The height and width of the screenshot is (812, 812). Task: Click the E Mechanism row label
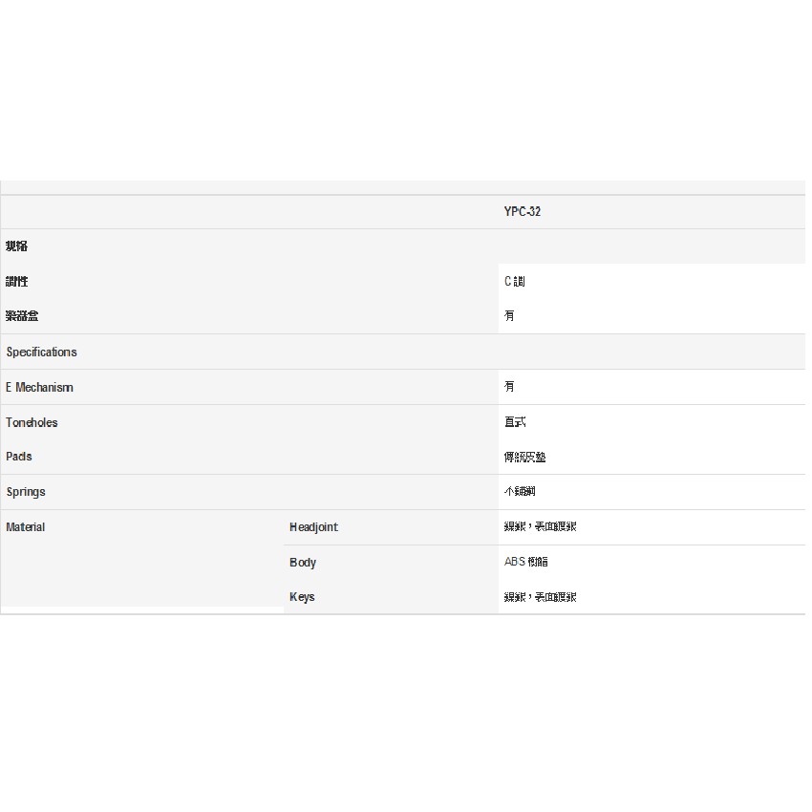[x=39, y=388]
